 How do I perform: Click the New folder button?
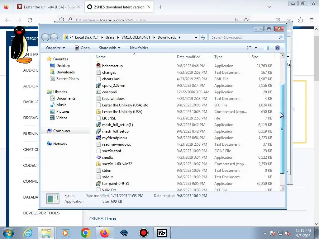(x=139, y=48)
